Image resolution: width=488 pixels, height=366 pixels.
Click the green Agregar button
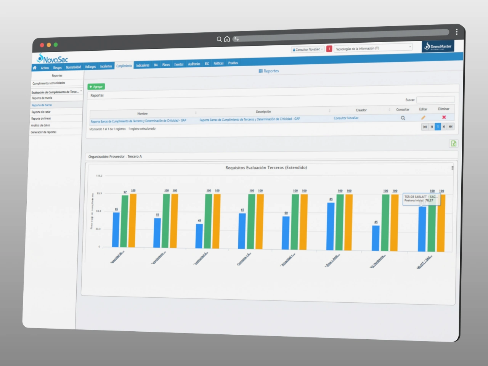point(96,87)
